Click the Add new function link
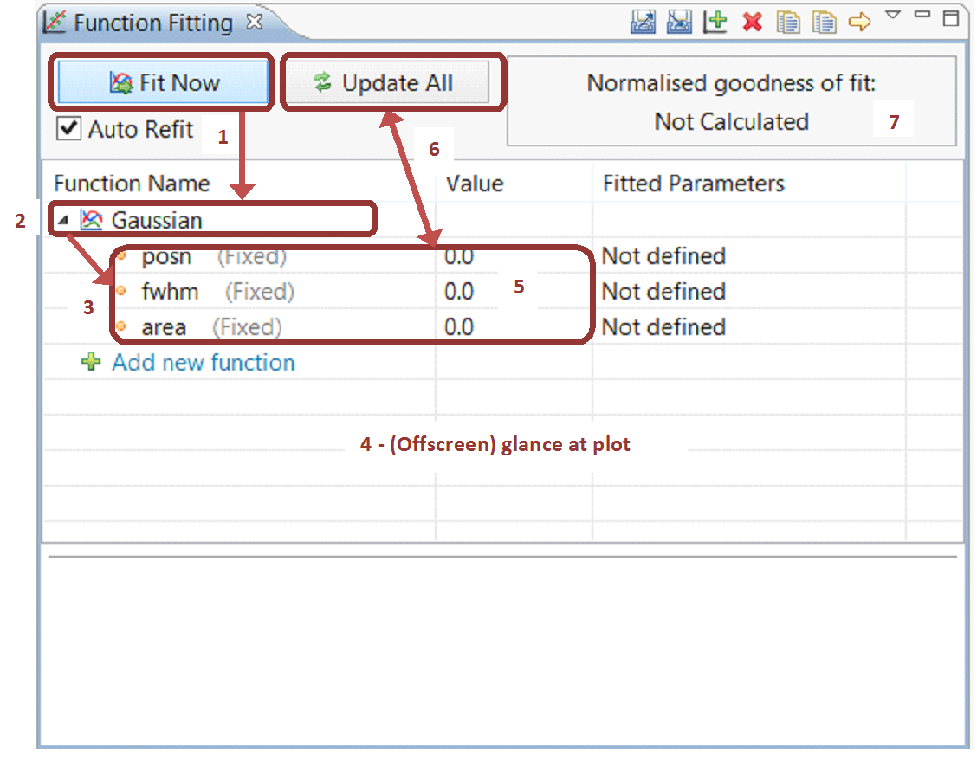The width and height of the screenshot is (977, 774). pos(203,363)
